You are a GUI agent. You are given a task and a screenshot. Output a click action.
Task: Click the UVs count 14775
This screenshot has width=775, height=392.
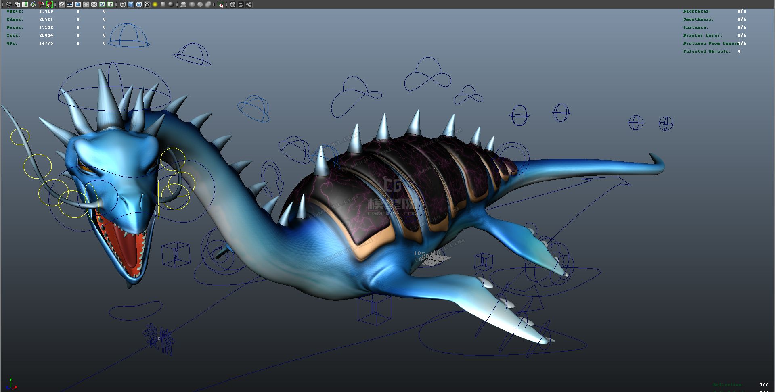(46, 44)
